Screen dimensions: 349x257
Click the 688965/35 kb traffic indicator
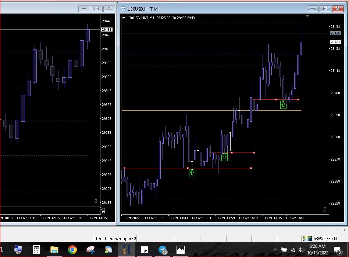[x=326, y=239]
